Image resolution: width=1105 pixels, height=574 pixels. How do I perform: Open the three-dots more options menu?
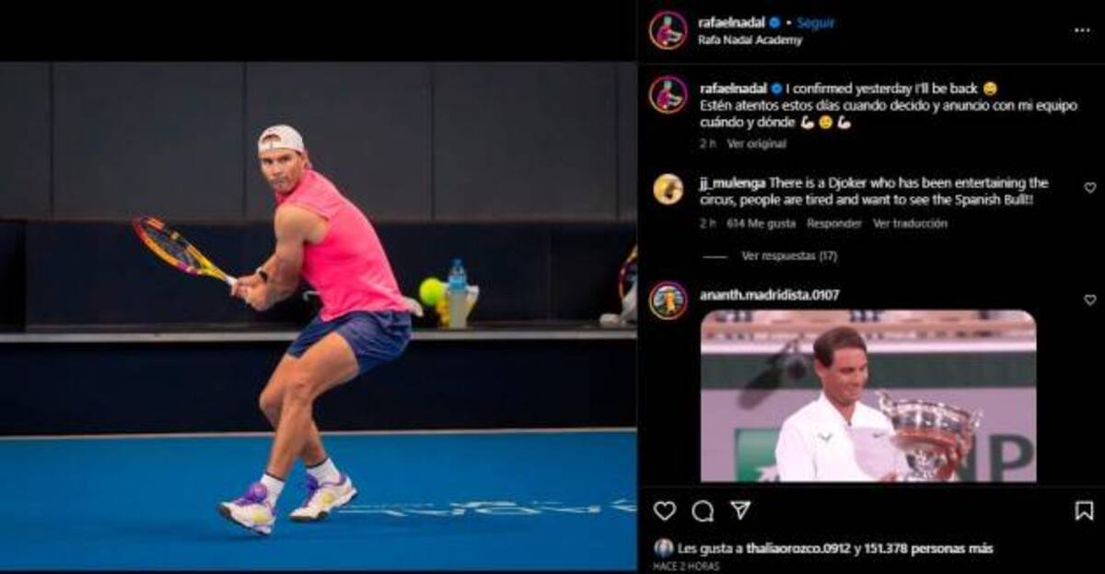(1082, 29)
